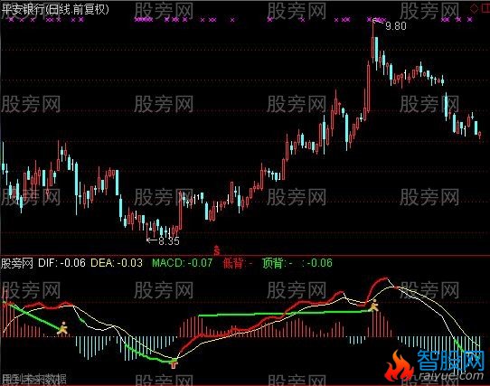Click the running-man signal icon on the left MACD green line
The height and width of the screenshot is (386, 490).
(x=62, y=328)
